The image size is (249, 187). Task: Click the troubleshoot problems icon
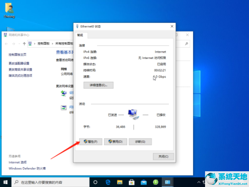(x=64, y=108)
